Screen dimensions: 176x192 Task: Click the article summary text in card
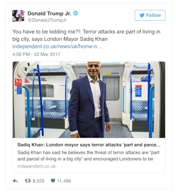click(x=88, y=156)
